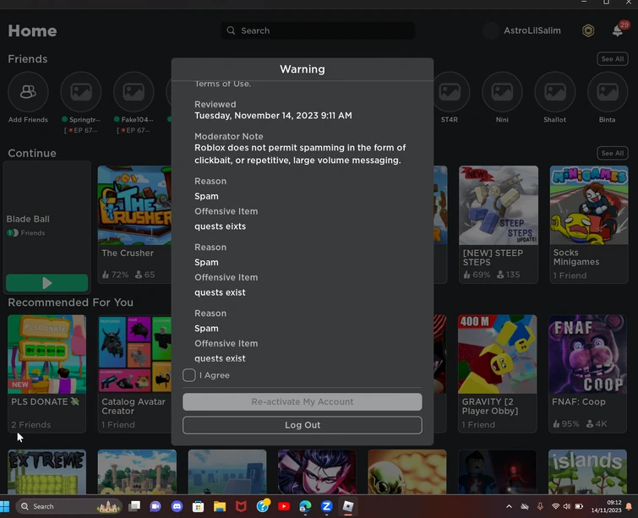Open Zoom from the taskbar
The height and width of the screenshot is (518, 638).
point(326,506)
